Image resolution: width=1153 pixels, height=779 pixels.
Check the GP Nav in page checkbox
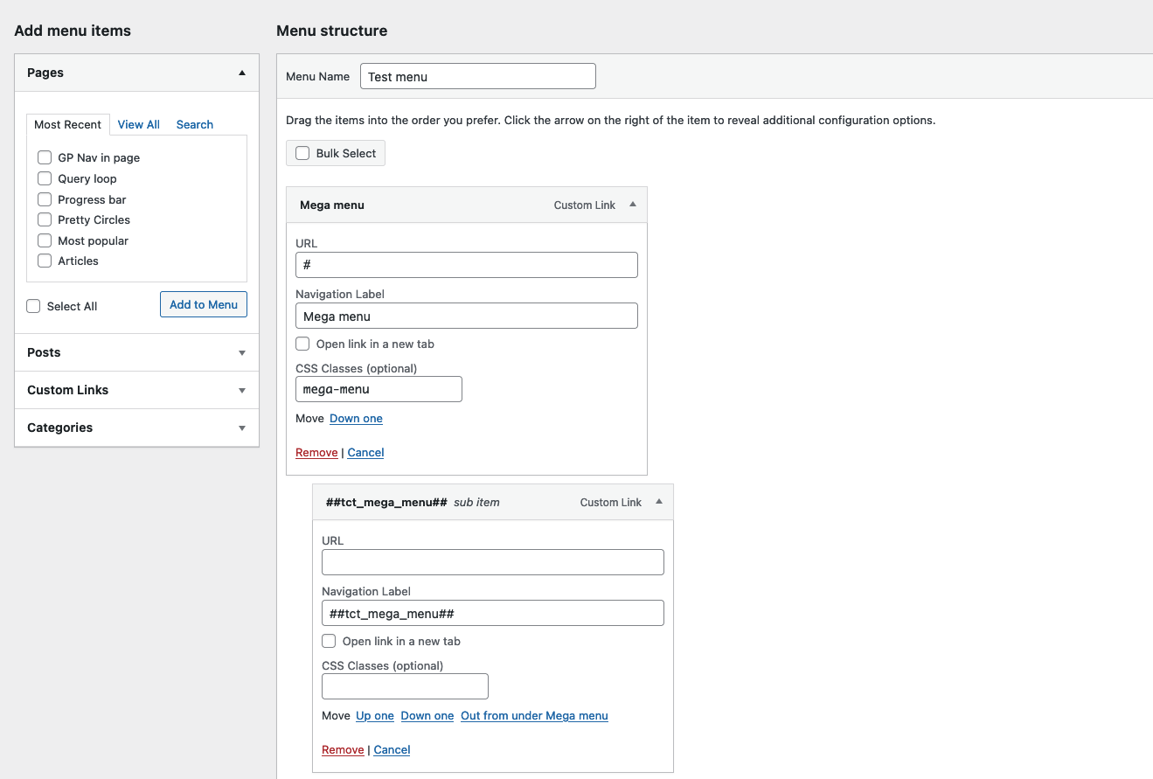point(45,157)
